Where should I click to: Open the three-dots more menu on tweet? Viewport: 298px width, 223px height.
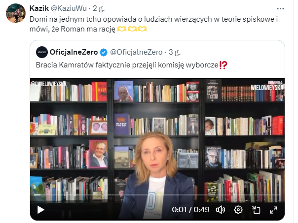(x=280, y=8)
